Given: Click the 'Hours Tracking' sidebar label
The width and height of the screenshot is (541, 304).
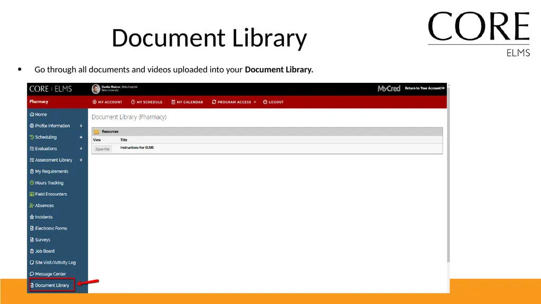Looking at the screenshot, I should [49, 183].
